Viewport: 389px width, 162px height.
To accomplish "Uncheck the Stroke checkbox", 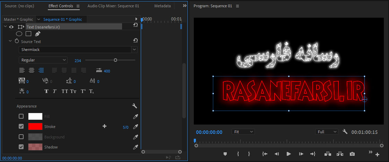I will click(x=21, y=127).
